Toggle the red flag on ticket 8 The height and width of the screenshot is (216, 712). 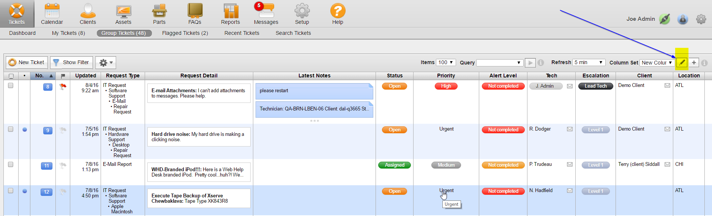[63, 87]
